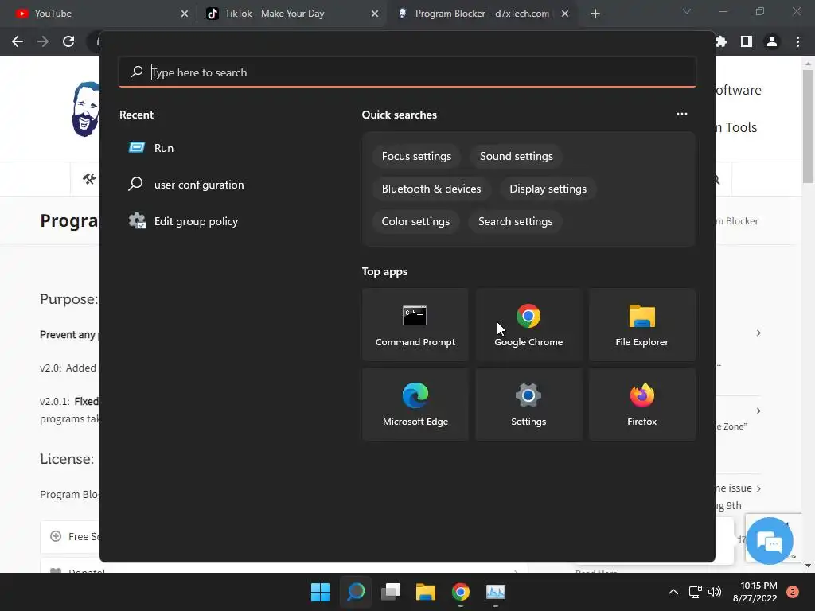Expand the sidebar arrow above 'Zone' link
815x611 pixels.
click(x=758, y=411)
